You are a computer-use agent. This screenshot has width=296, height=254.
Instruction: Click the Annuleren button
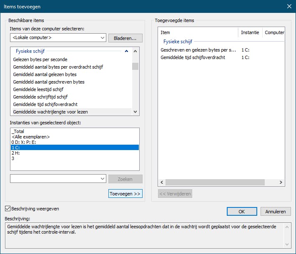[276, 211]
